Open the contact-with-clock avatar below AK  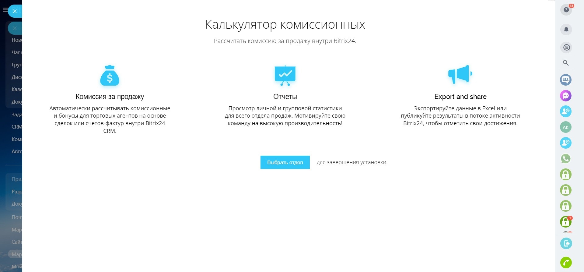click(x=566, y=143)
